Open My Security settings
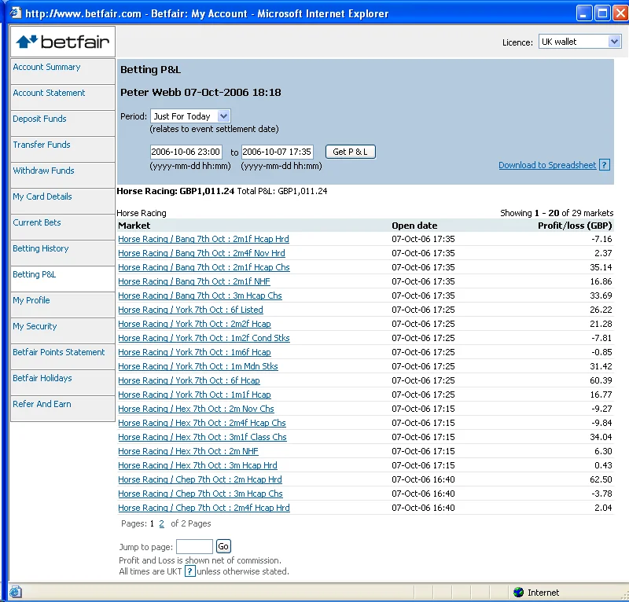 (x=35, y=326)
